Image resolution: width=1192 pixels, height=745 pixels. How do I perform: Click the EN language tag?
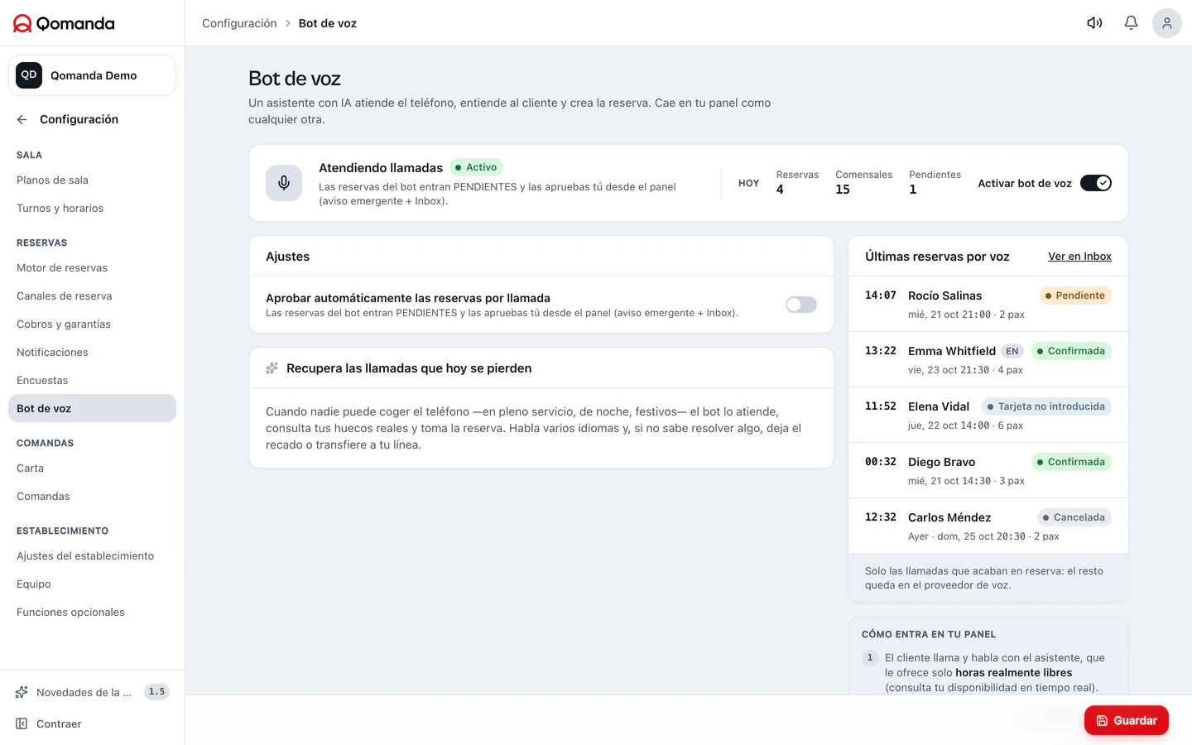tap(1012, 351)
